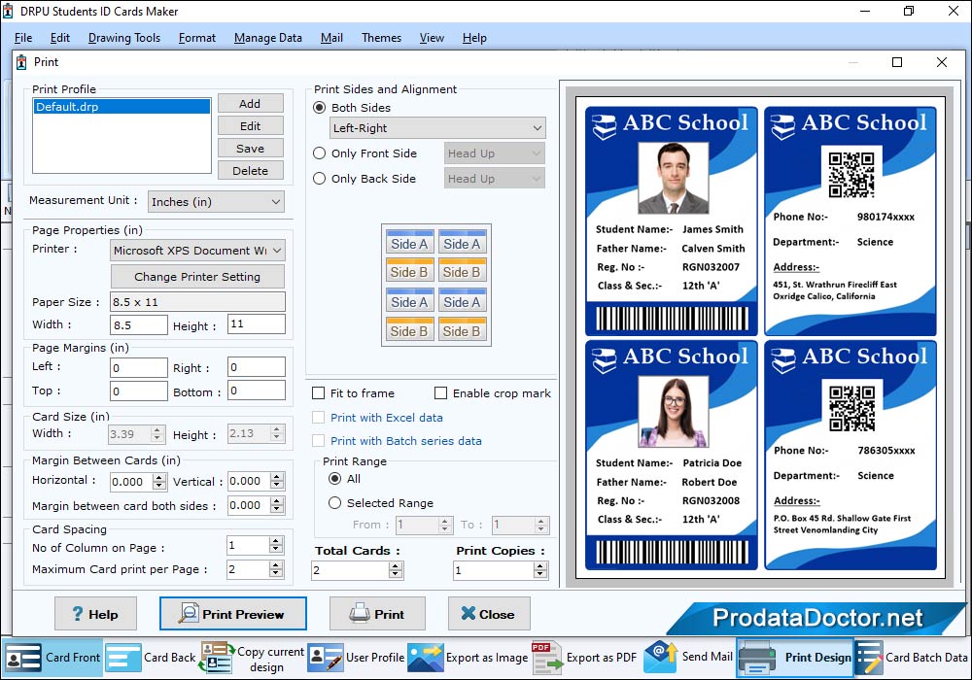Image resolution: width=972 pixels, height=680 pixels.
Task: Click the Print button
Action: pyautogui.click(x=377, y=614)
